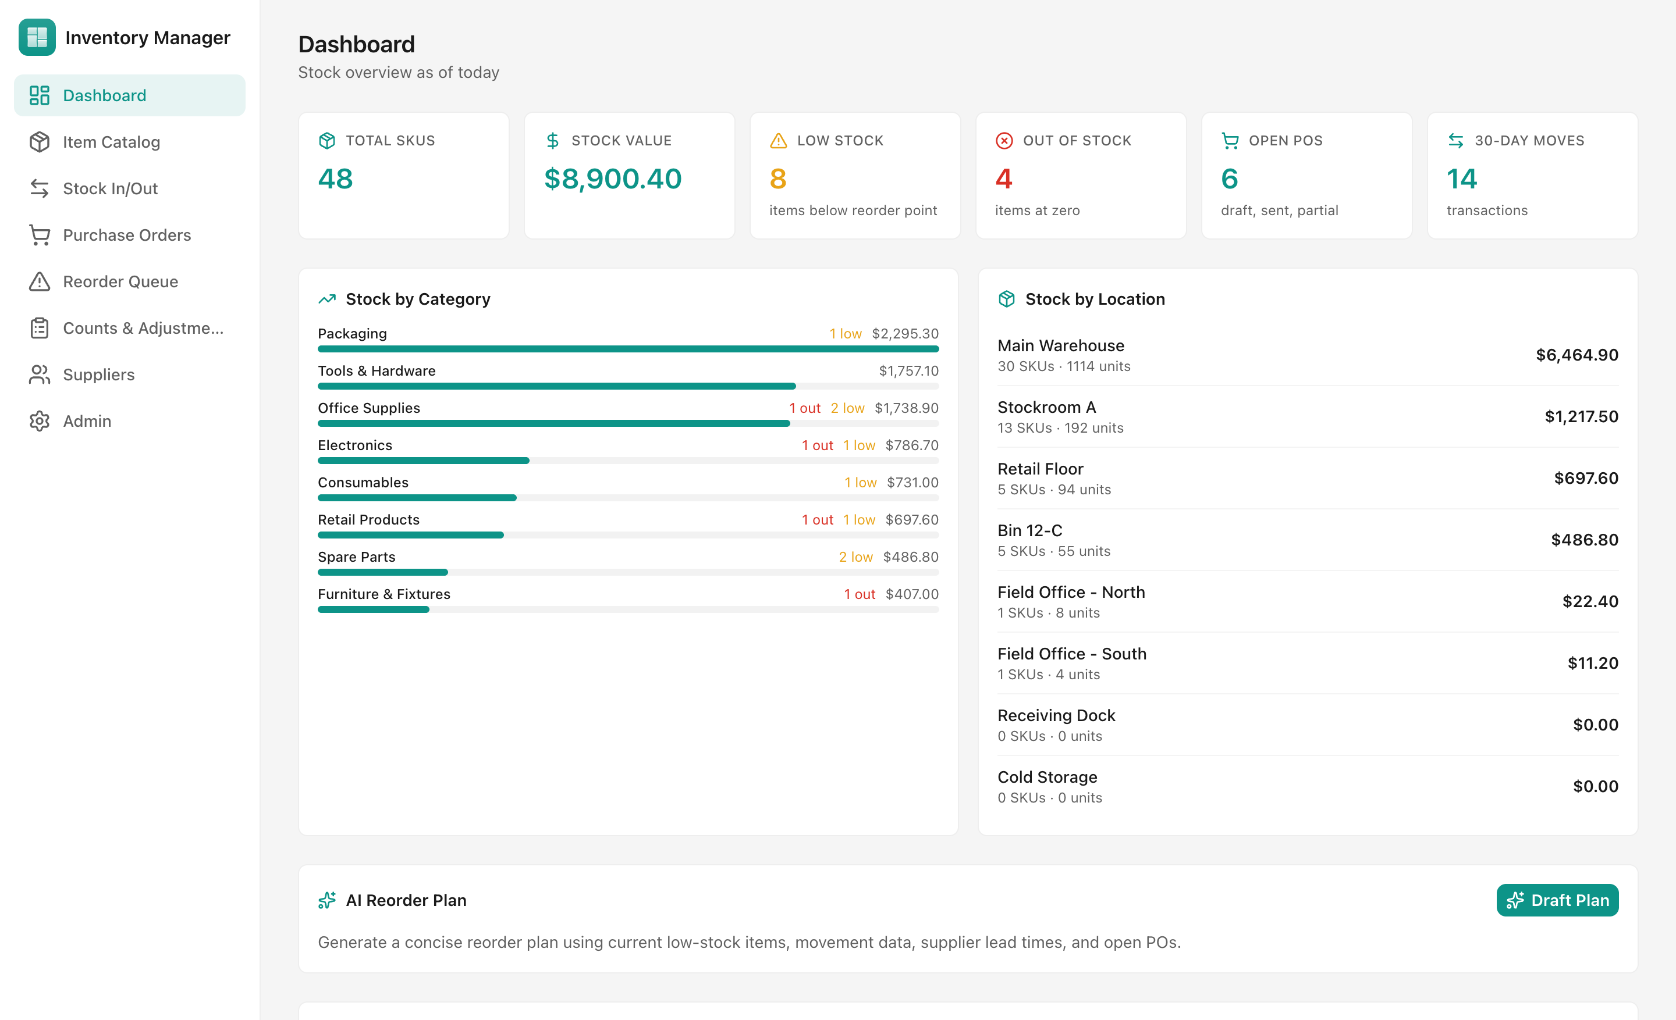Click the Out of Stock x-circle icon
The image size is (1676, 1020).
[x=1004, y=141]
